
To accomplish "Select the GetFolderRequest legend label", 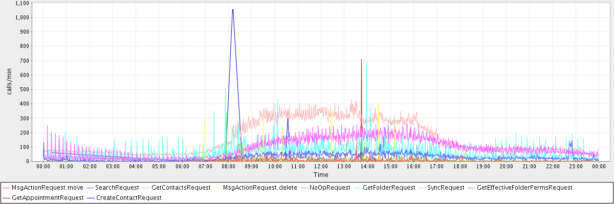I will tap(388, 188).
